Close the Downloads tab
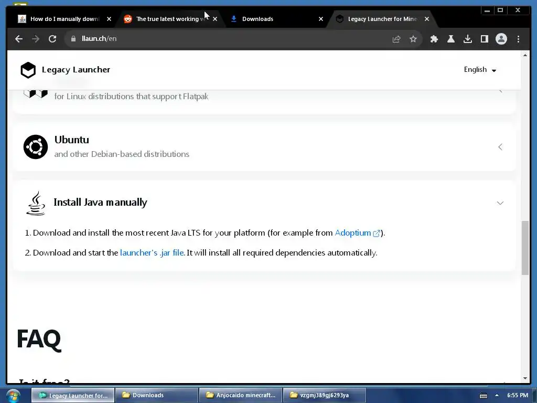Viewport: 537px width, 403px height. pos(320,19)
